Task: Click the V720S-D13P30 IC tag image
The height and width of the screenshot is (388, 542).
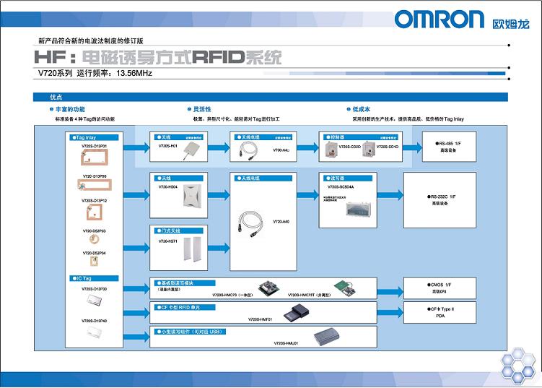Action: pos(94,300)
